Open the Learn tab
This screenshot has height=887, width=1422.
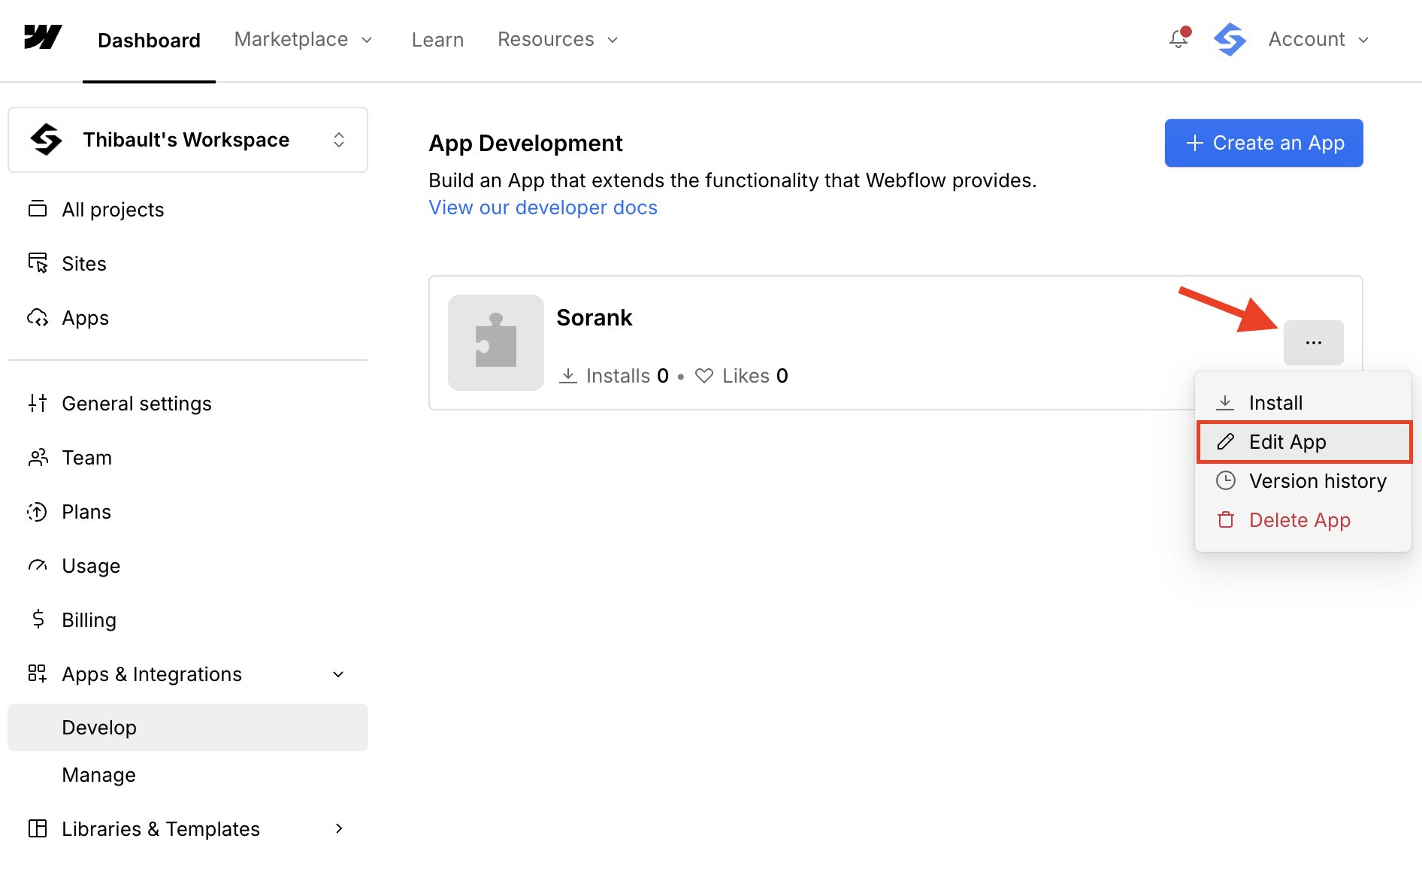(437, 40)
